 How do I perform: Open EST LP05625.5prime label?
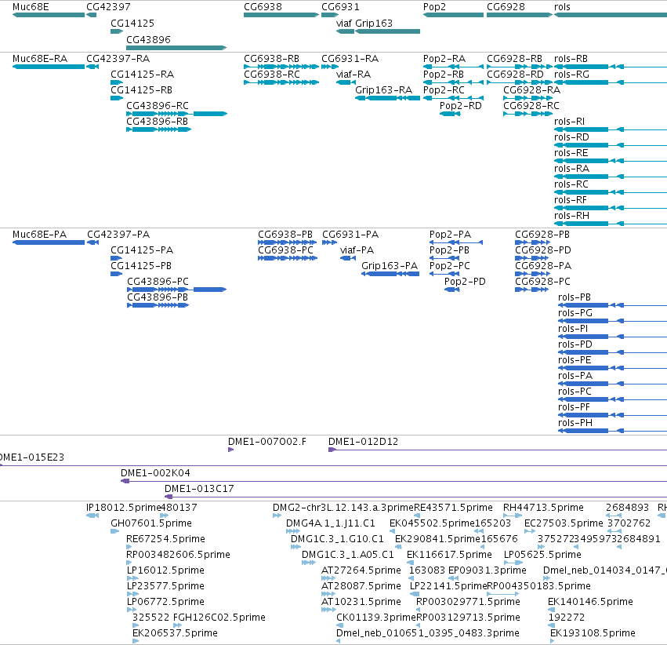542,555
